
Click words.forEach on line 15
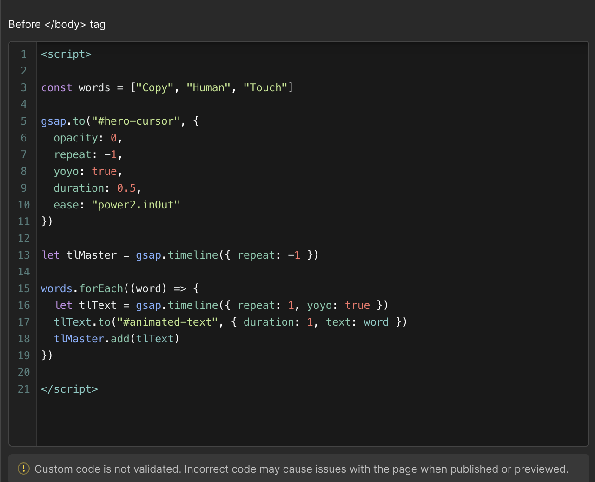pyautogui.click(x=82, y=288)
